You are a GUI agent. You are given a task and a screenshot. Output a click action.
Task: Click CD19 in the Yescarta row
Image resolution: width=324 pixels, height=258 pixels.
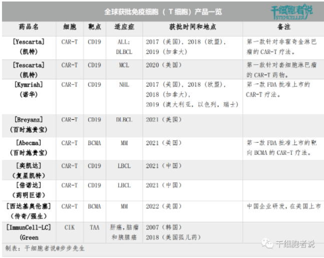[x=95, y=42]
